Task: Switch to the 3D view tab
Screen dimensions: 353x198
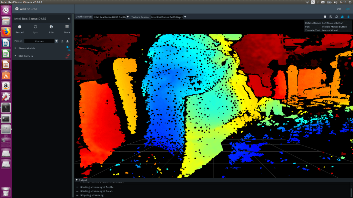Action: (x=347, y=9)
